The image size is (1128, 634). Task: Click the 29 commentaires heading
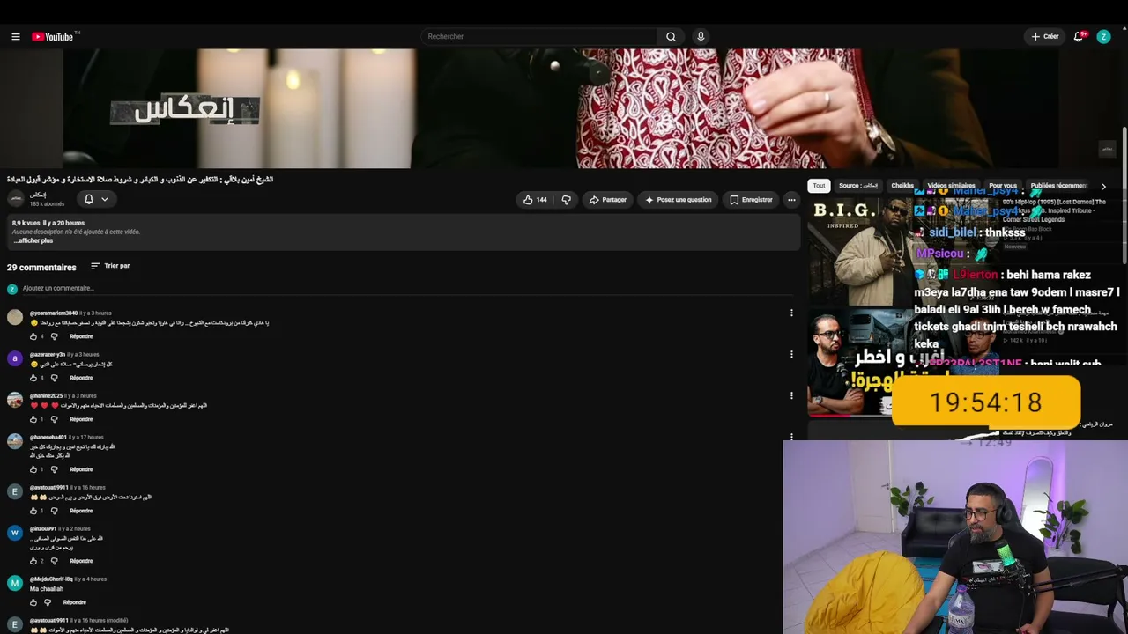pos(41,267)
